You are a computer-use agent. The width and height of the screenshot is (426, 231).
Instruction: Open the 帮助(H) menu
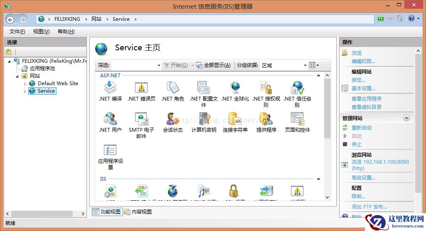click(x=66, y=32)
